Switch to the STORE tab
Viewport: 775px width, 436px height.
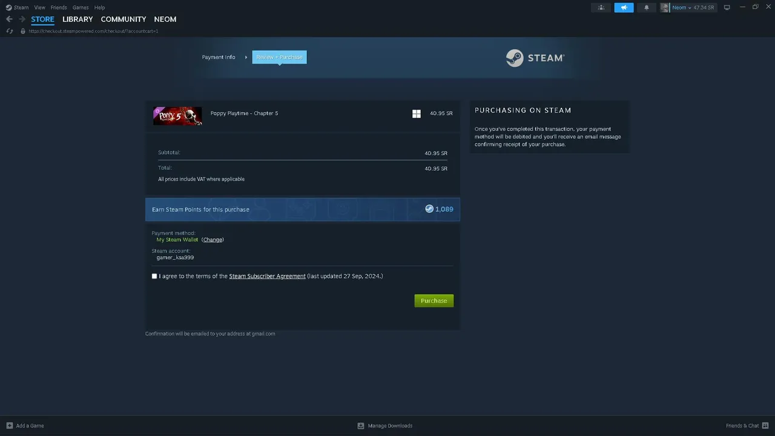pyautogui.click(x=43, y=19)
